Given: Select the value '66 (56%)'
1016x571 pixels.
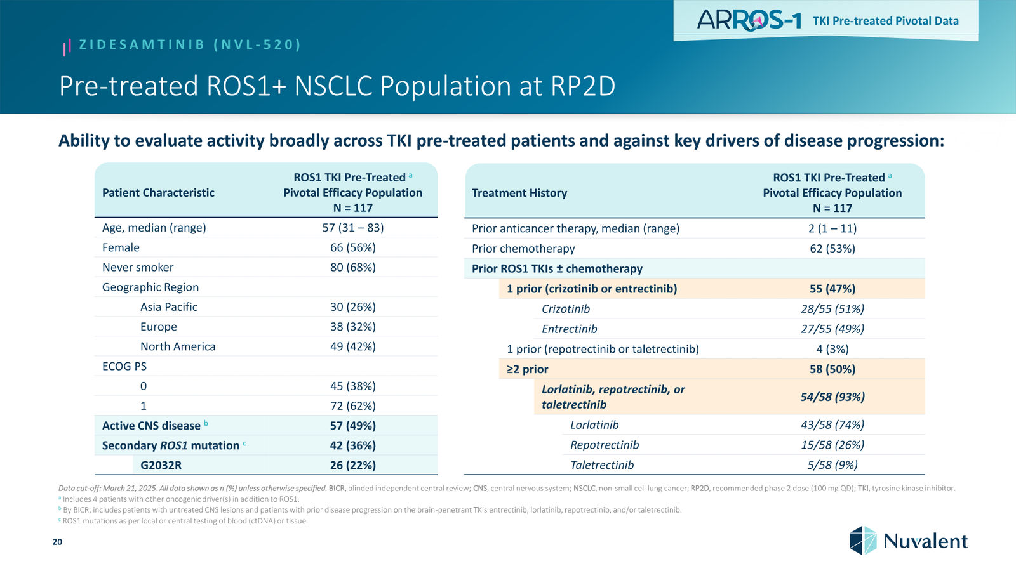Looking at the screenshot, I should [353, 247].
